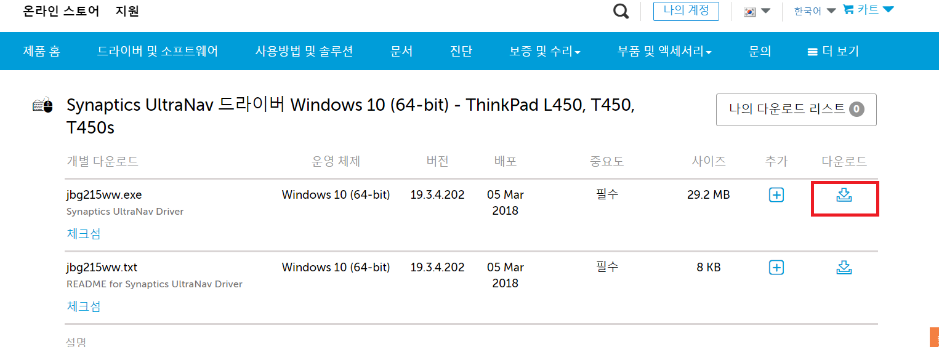Image resolution: width=939 pixels, height=347 pixels.
Task: Open the 더 보기 hamburger menu
Action: point(832,52)
